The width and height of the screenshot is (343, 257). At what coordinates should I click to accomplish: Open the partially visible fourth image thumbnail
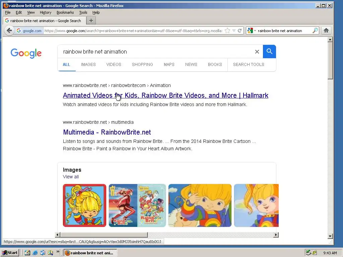coord(256,205)
